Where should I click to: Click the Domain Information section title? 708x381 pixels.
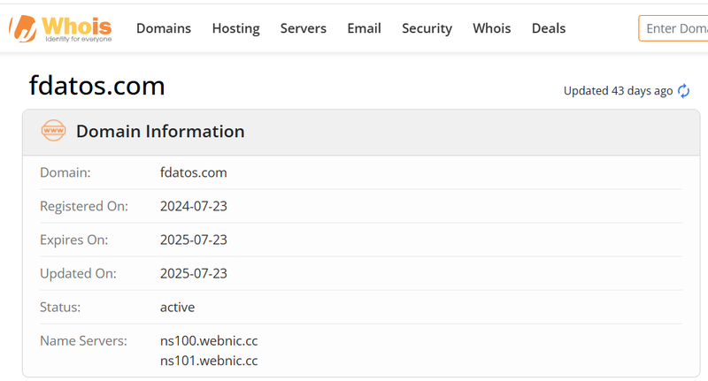[x=160, y=131]
